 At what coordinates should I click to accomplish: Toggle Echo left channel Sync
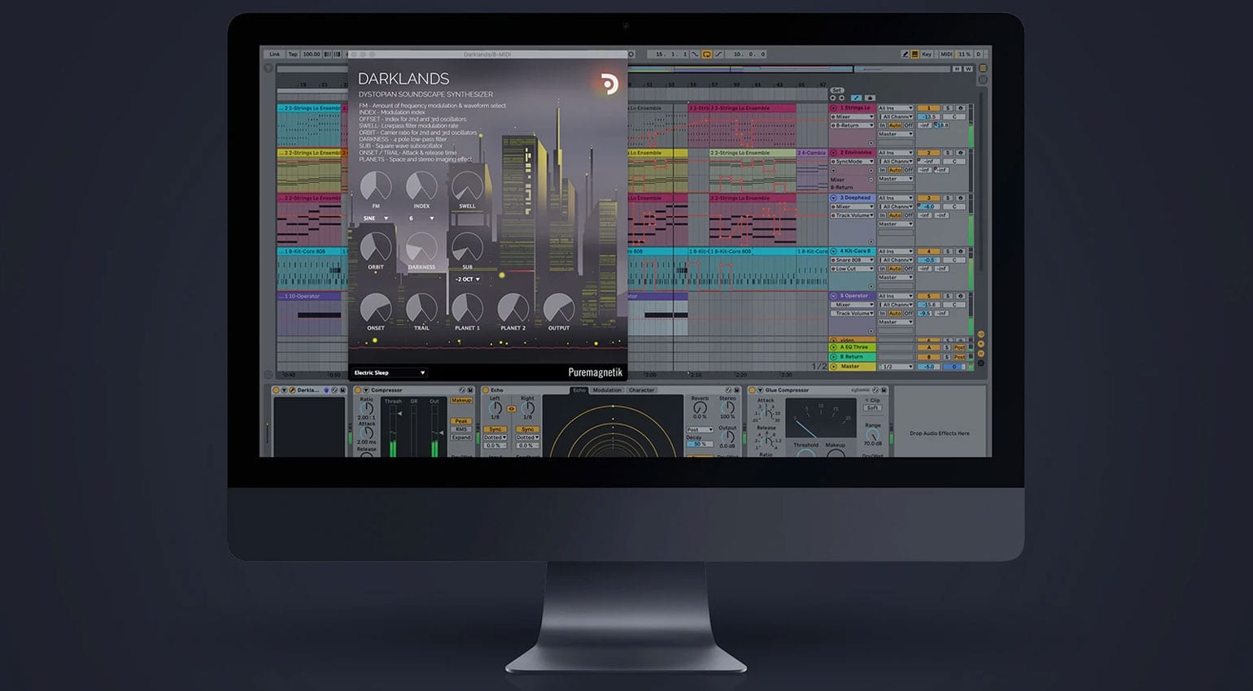click(x=495, y=429)
